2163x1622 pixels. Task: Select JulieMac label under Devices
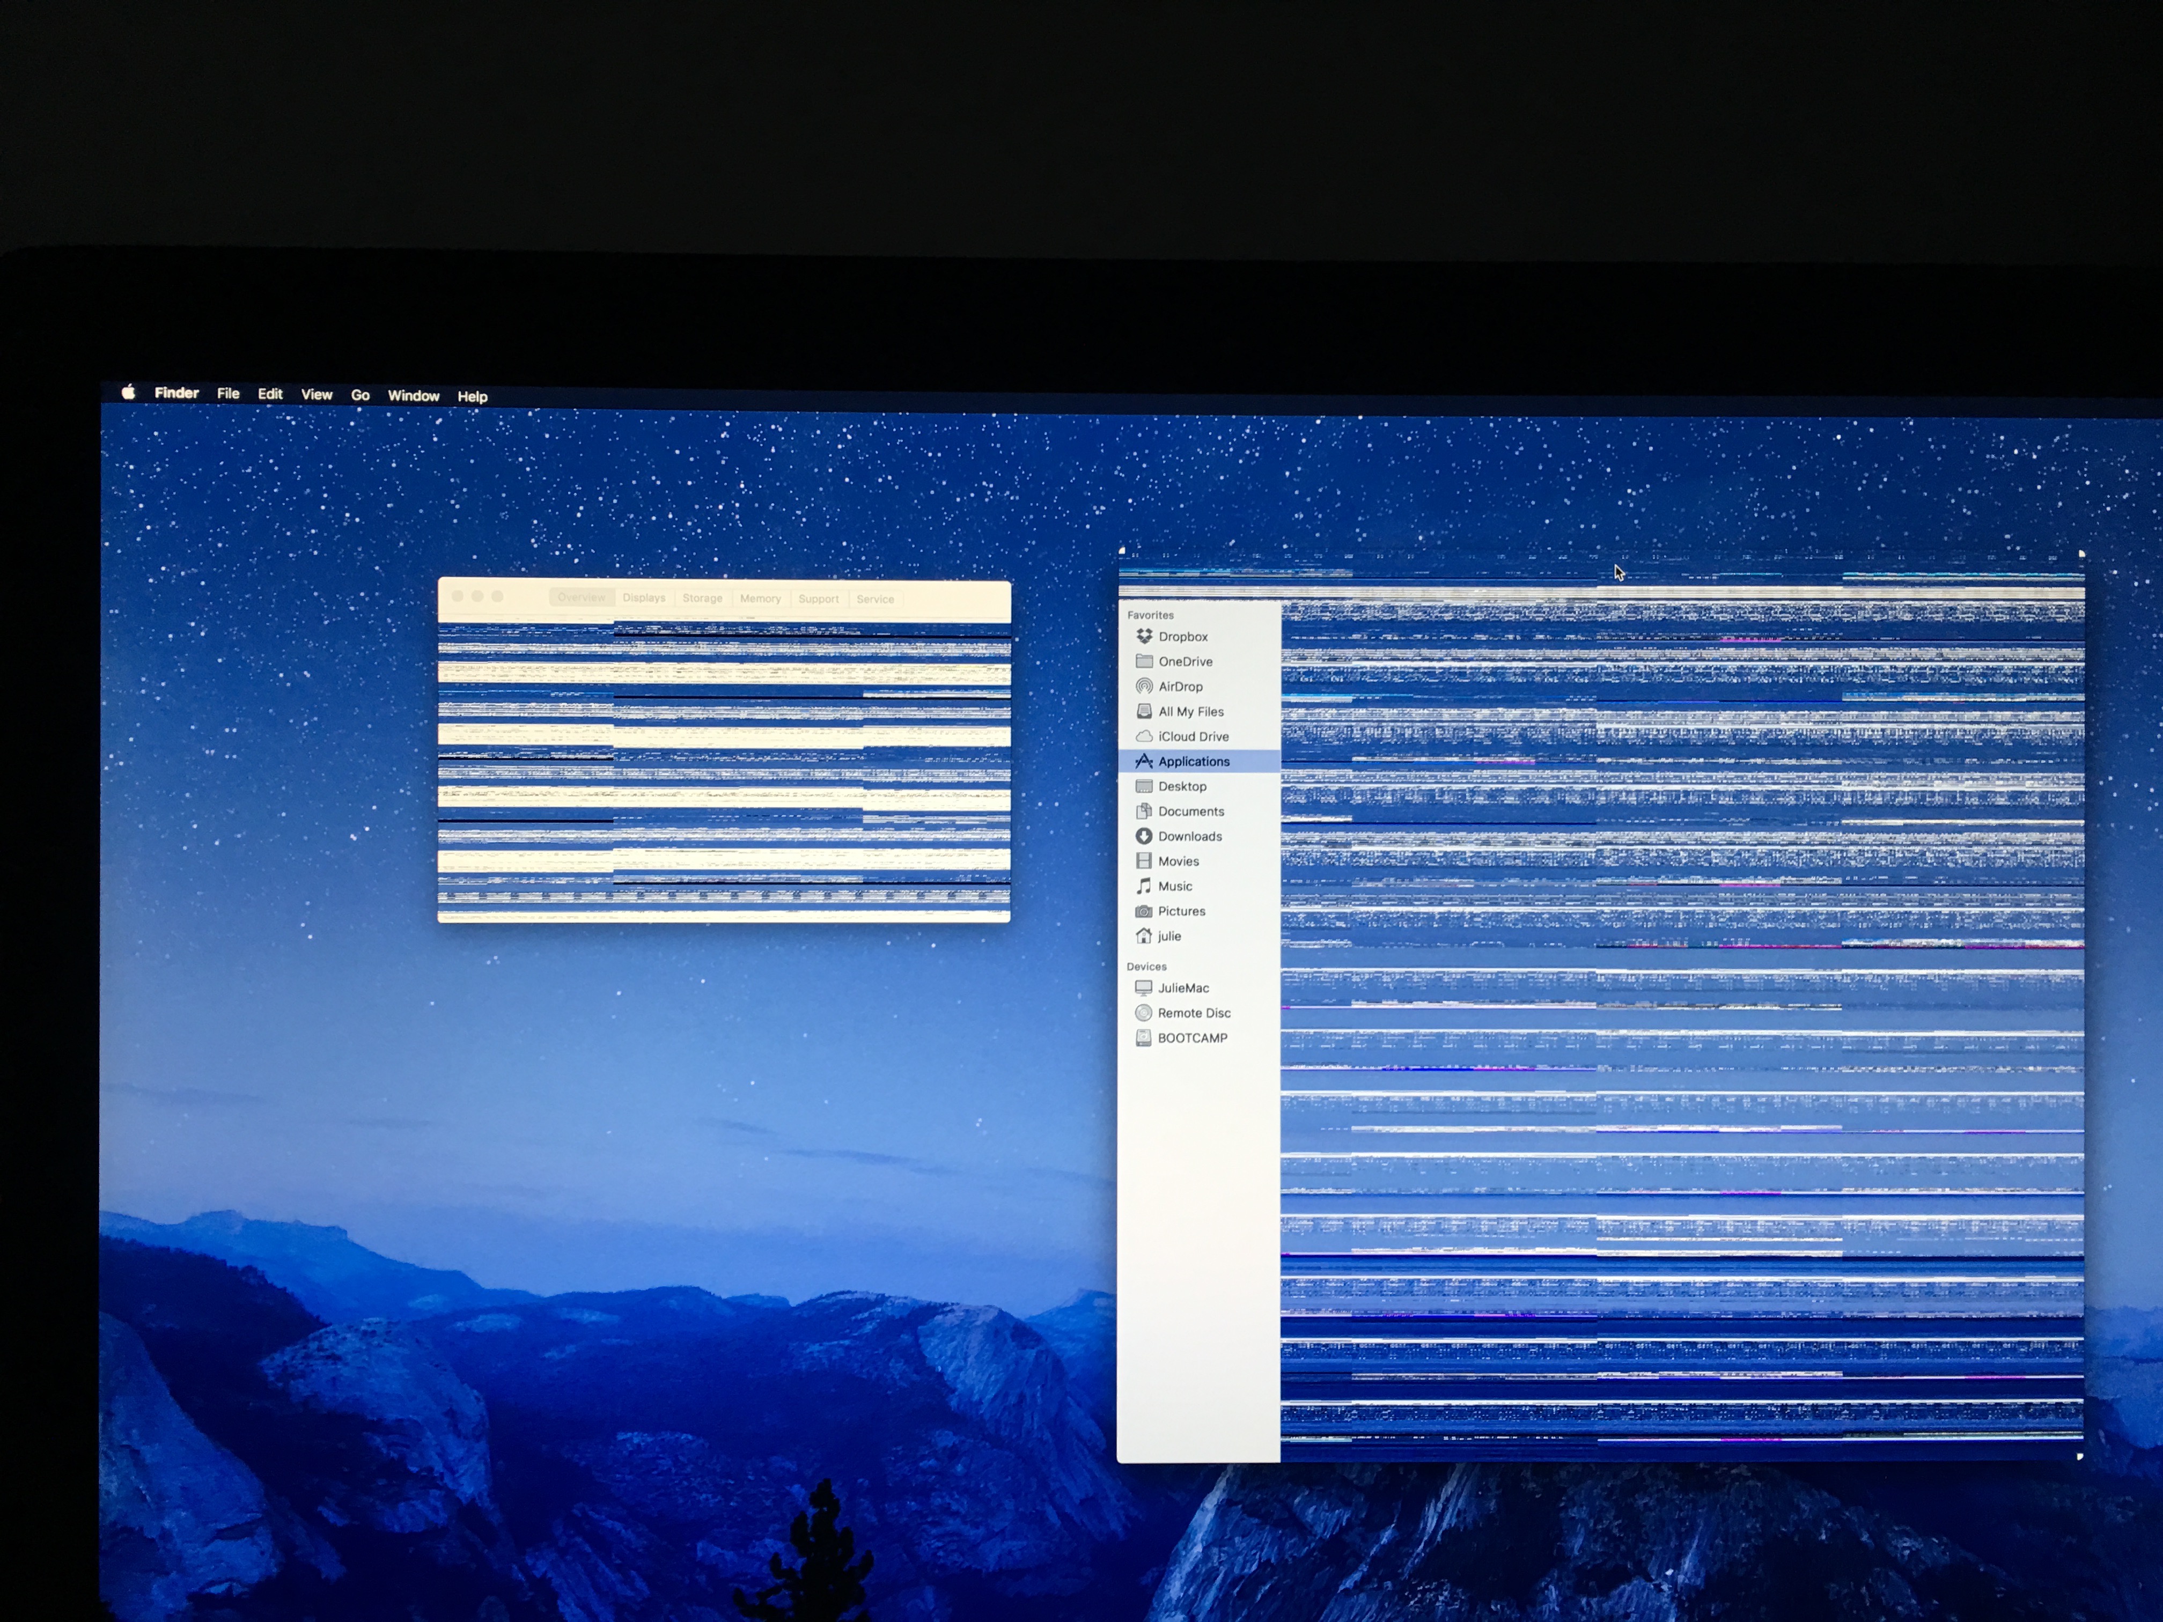tap(1183, 989)
